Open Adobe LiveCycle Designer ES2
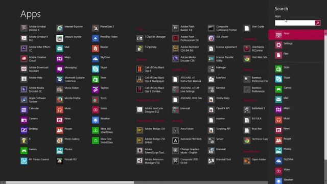Viewport: 327px width, 184px height. click(150, 110)
